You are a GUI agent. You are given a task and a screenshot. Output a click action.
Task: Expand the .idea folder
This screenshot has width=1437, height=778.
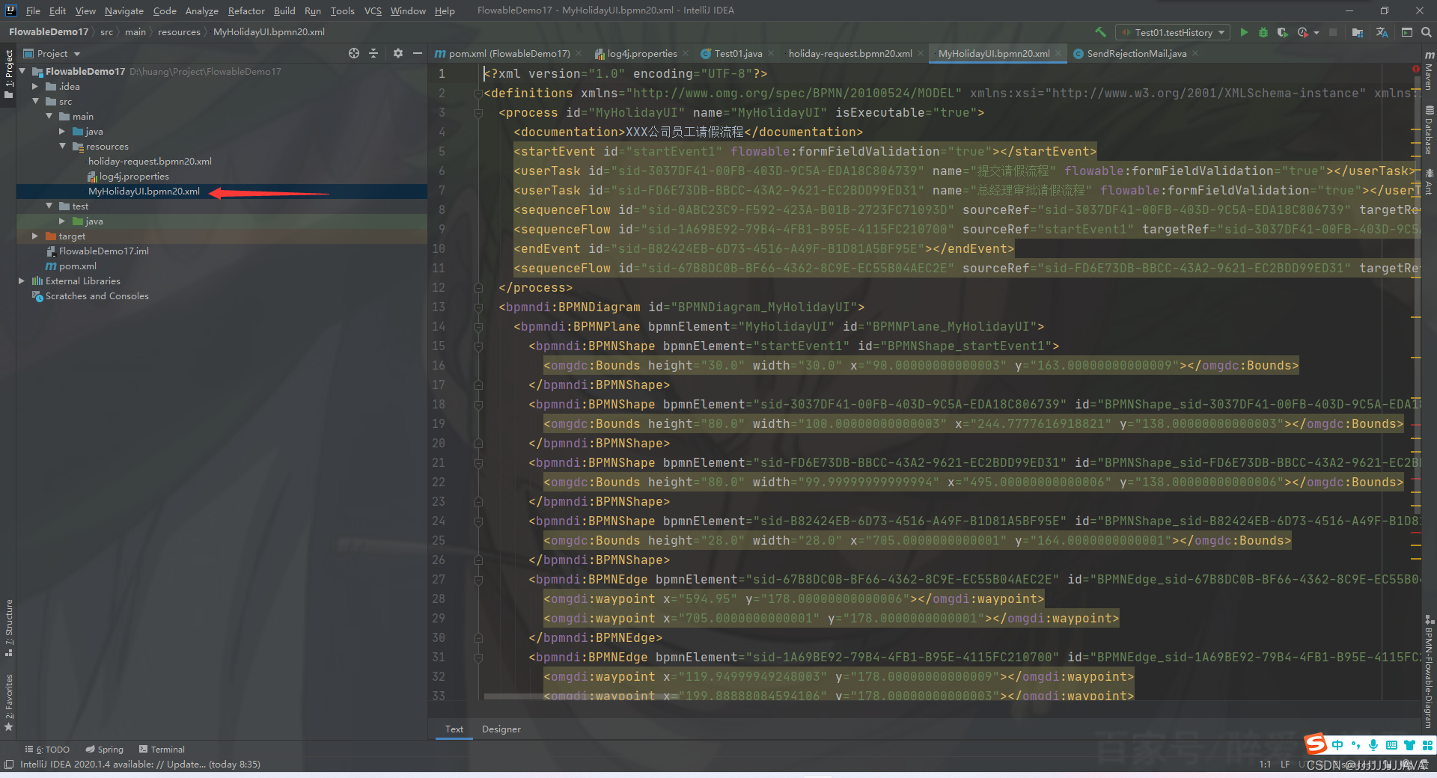point(35,86)
